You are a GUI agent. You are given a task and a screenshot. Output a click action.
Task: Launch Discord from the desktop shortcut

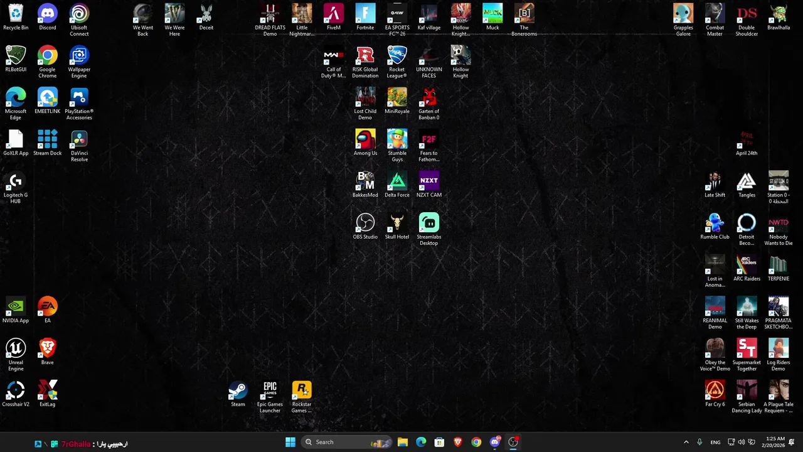point(48,18)
